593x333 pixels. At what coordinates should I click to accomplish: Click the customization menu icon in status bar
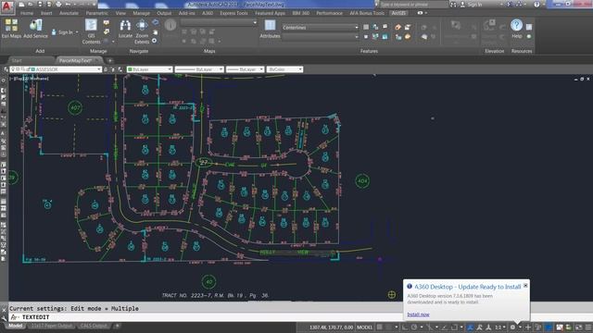point(588,327)
